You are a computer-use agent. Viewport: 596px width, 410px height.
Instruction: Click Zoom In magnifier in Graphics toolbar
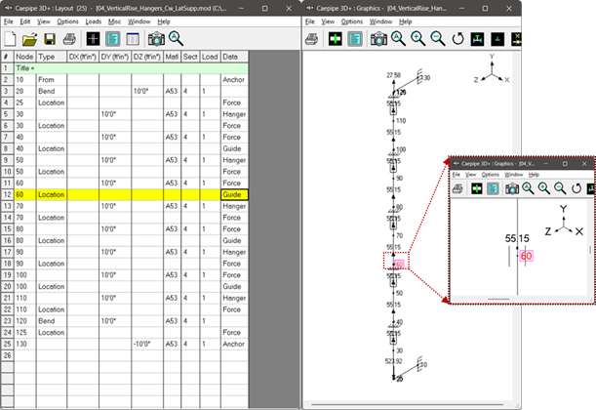pos(417,39)
